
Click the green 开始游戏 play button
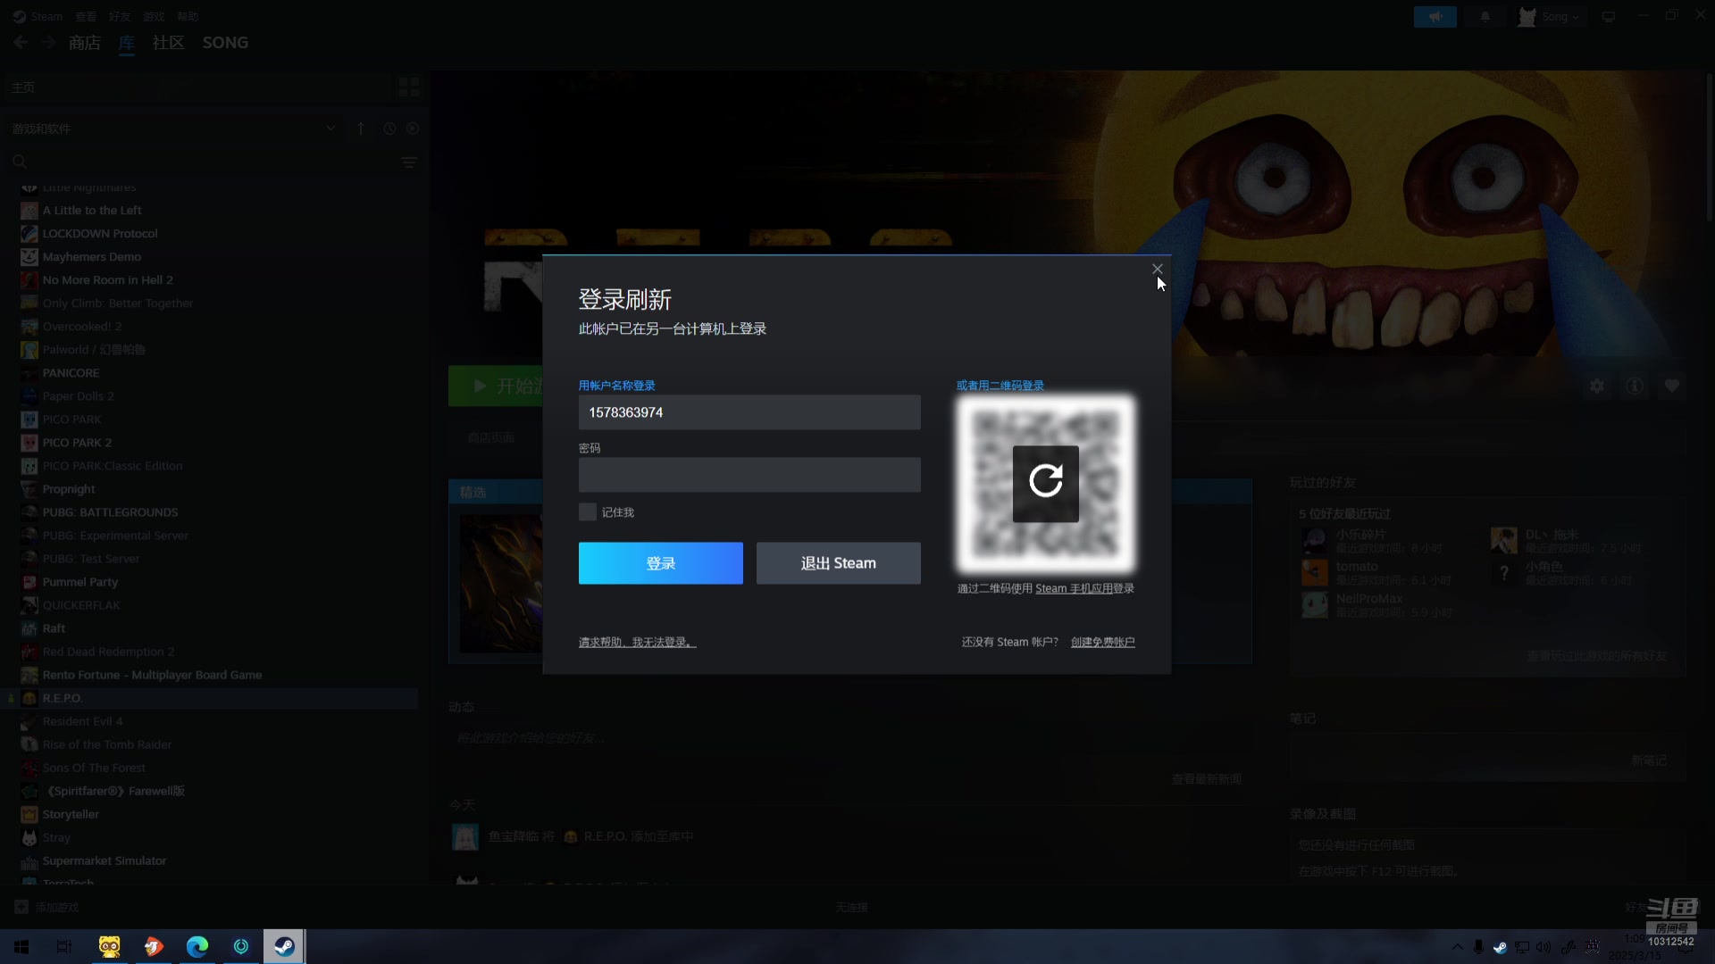pyautogui.click(x=496, y=386)
